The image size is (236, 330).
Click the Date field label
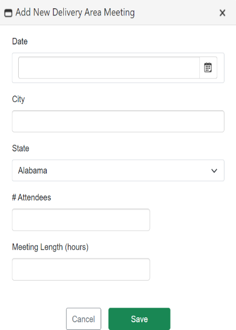[20, 42]
